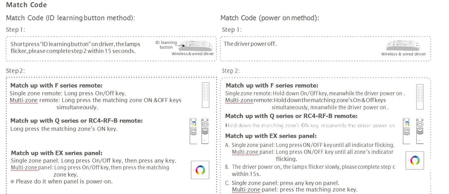Image resolution: width=449 pixels, height=194 pixels.
Task: Click 'Match Code (ID learning button method)' heading
Action: click(x=70, y=18)
